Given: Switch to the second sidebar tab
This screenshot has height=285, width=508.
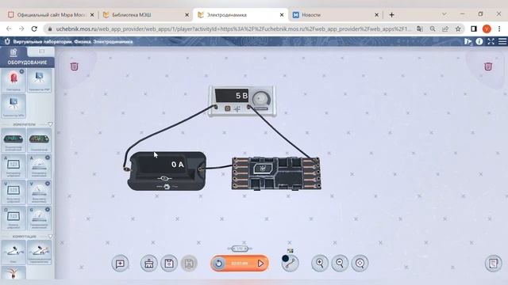Looking at the screenshot, I should [41, 51].
